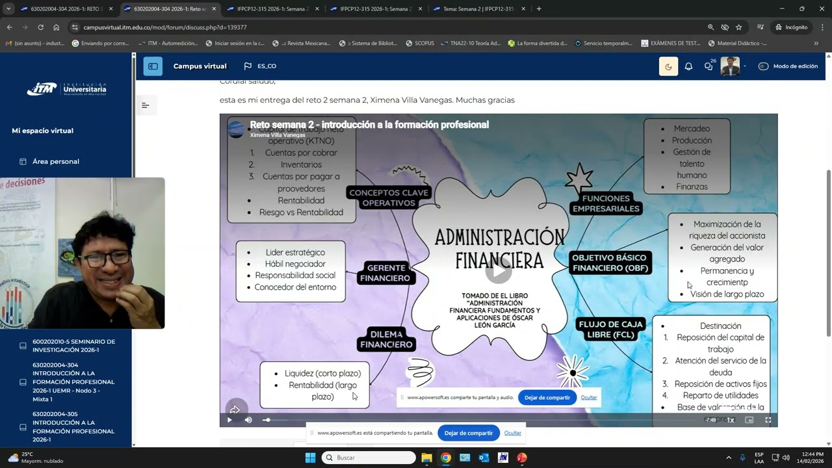
Task: Play the video with bottom play button
Action: [229, 420]
